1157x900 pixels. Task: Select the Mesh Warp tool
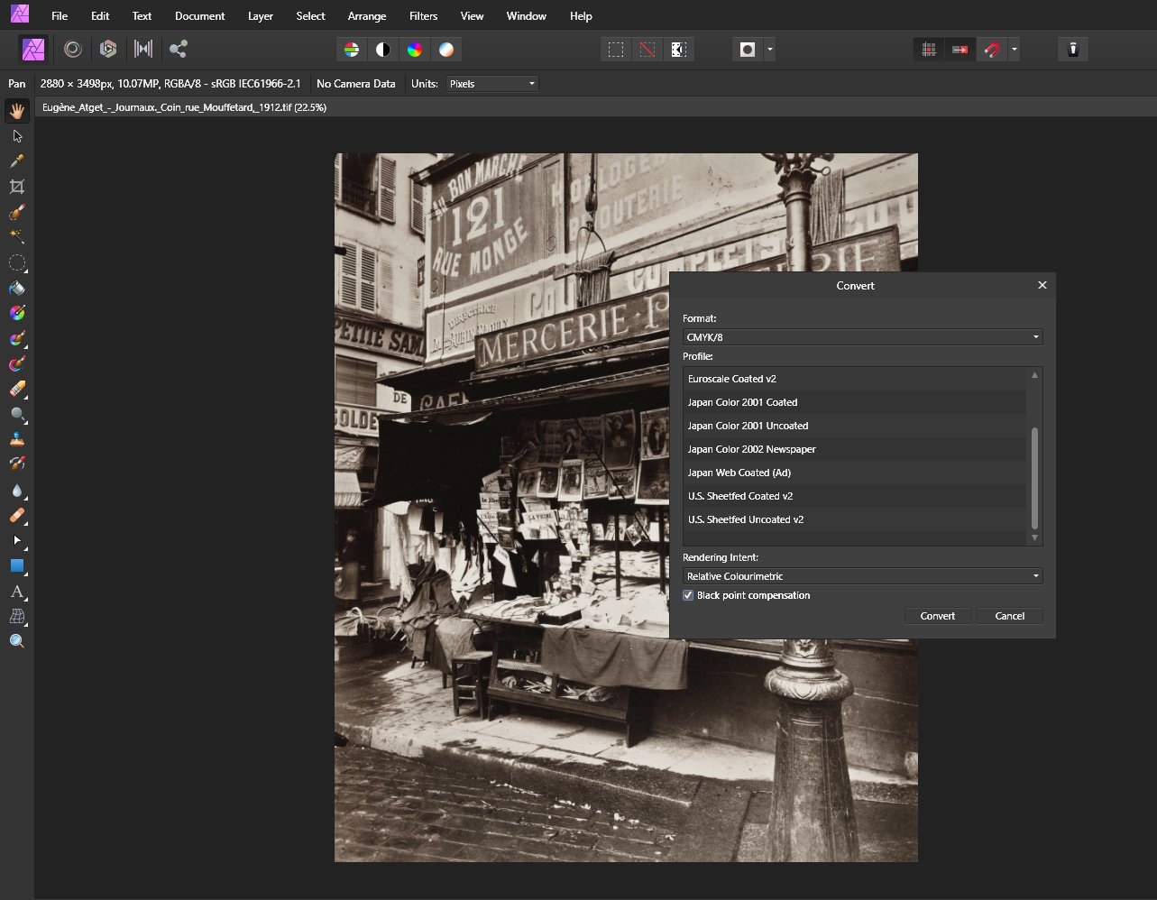tap(16, 617)
